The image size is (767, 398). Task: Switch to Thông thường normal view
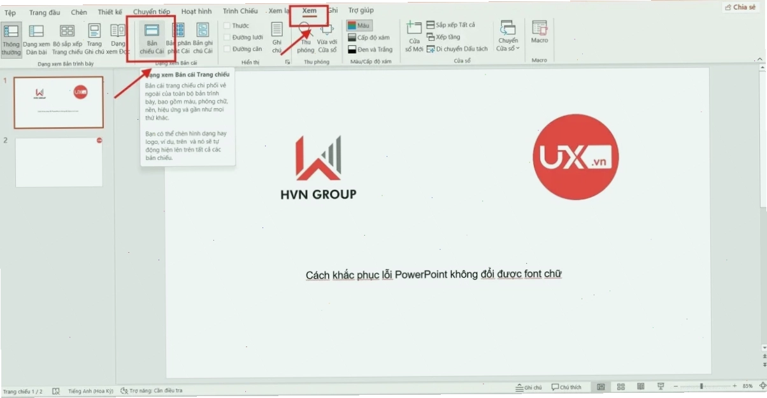tap(11, 39)
